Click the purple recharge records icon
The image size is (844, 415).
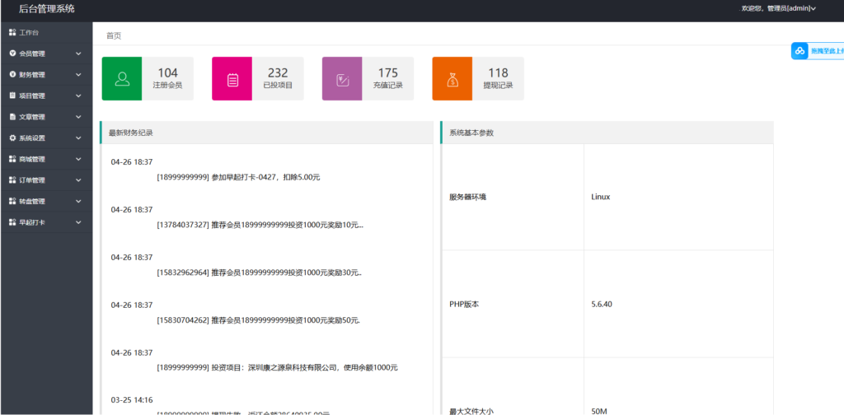(x=342, y=79)
